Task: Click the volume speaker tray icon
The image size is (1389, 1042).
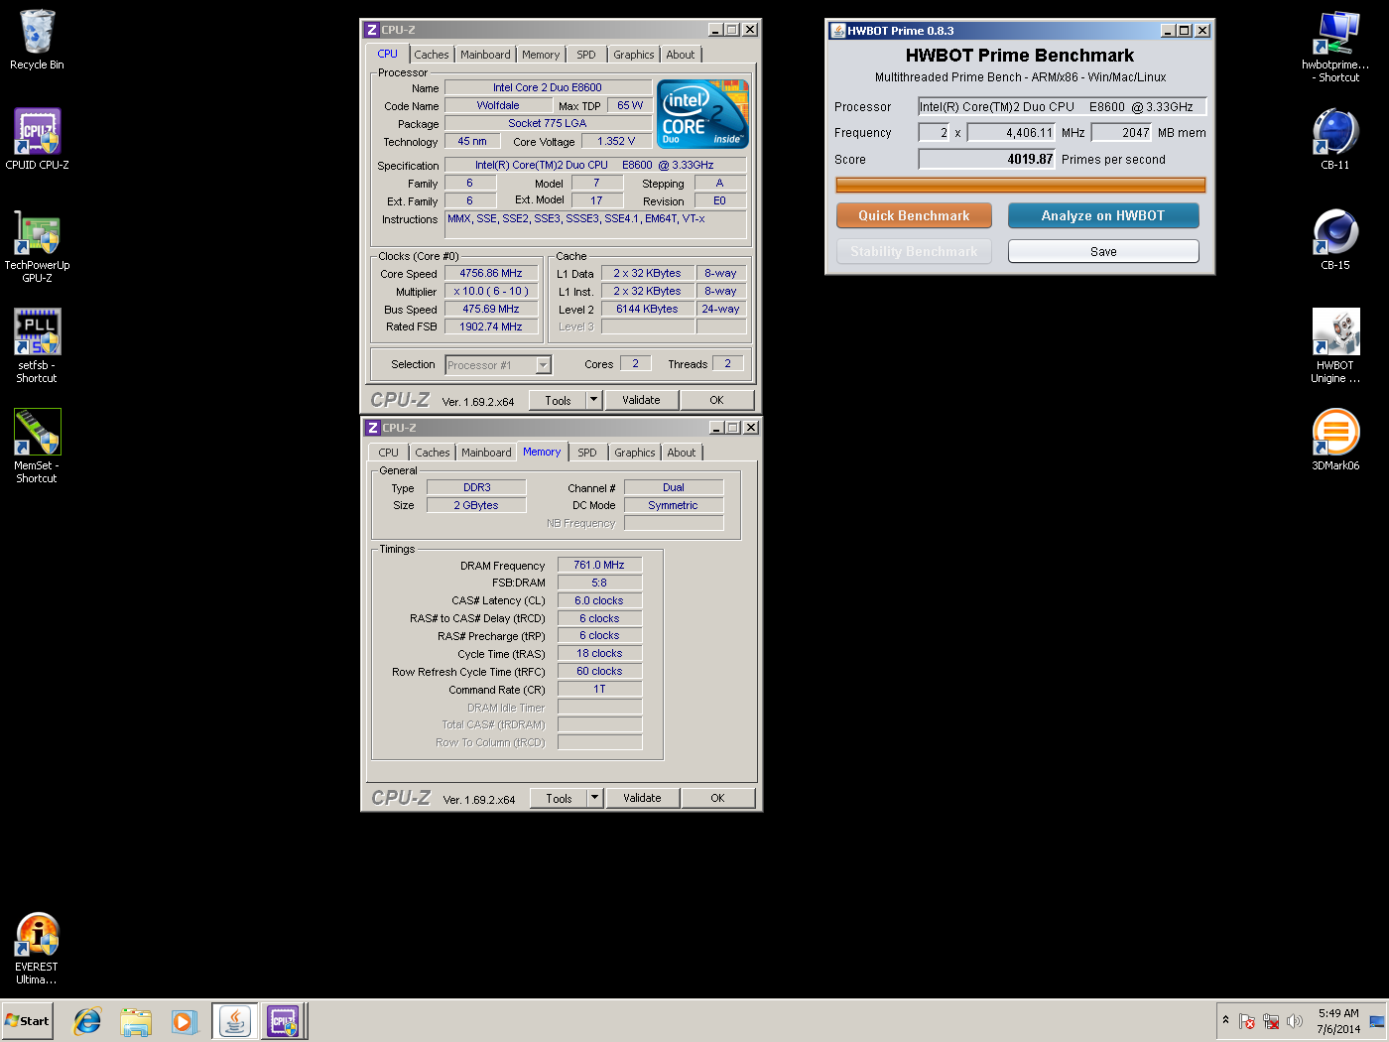Action: [x=1295, y=1021]
